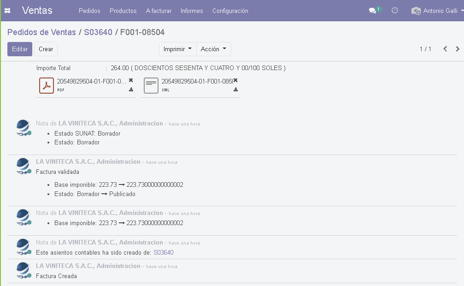Go to the next record arrow

[457, 49]
